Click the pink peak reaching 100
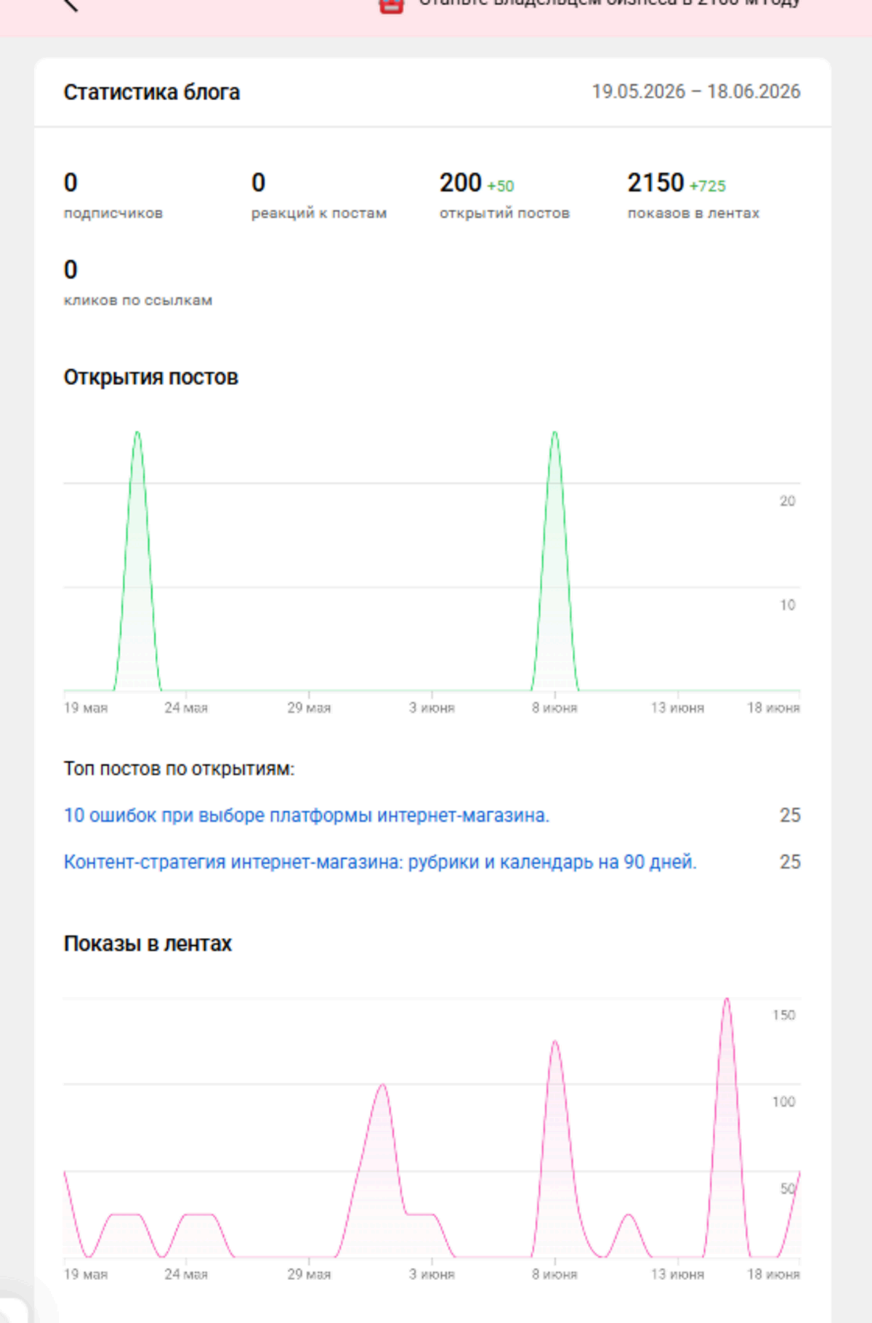872x1323 pixels. click(382, 1086)
